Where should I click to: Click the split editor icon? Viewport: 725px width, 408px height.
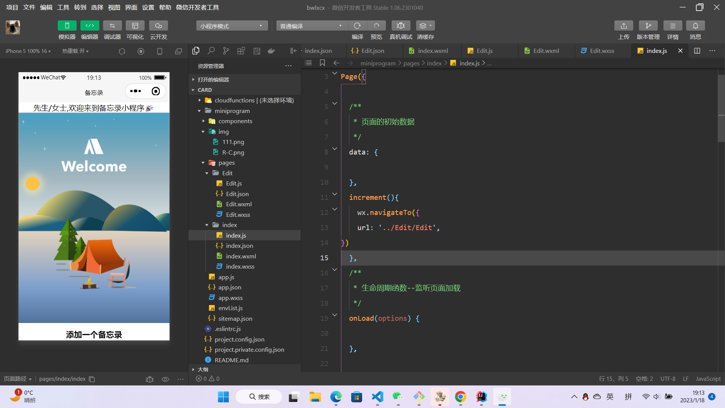click(x=697, y=51)
